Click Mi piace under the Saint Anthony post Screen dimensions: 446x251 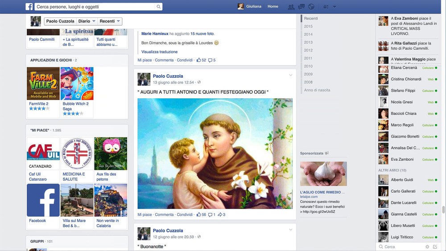(x=145, y=214)
